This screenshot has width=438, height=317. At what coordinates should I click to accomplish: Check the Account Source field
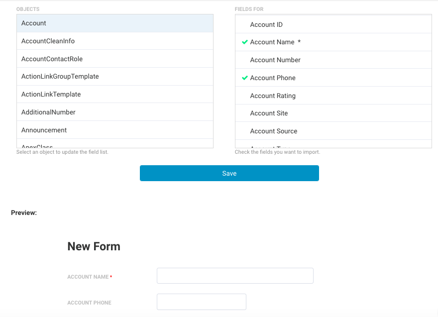pyautogui.click(x=333, y=131)
